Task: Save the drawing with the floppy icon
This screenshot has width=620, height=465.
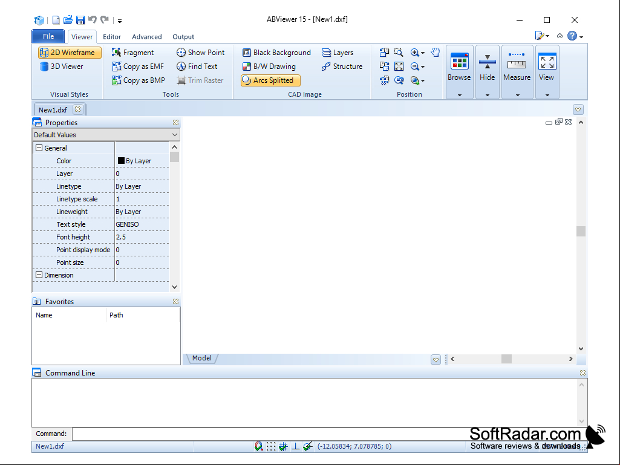Action: point(80,20)
